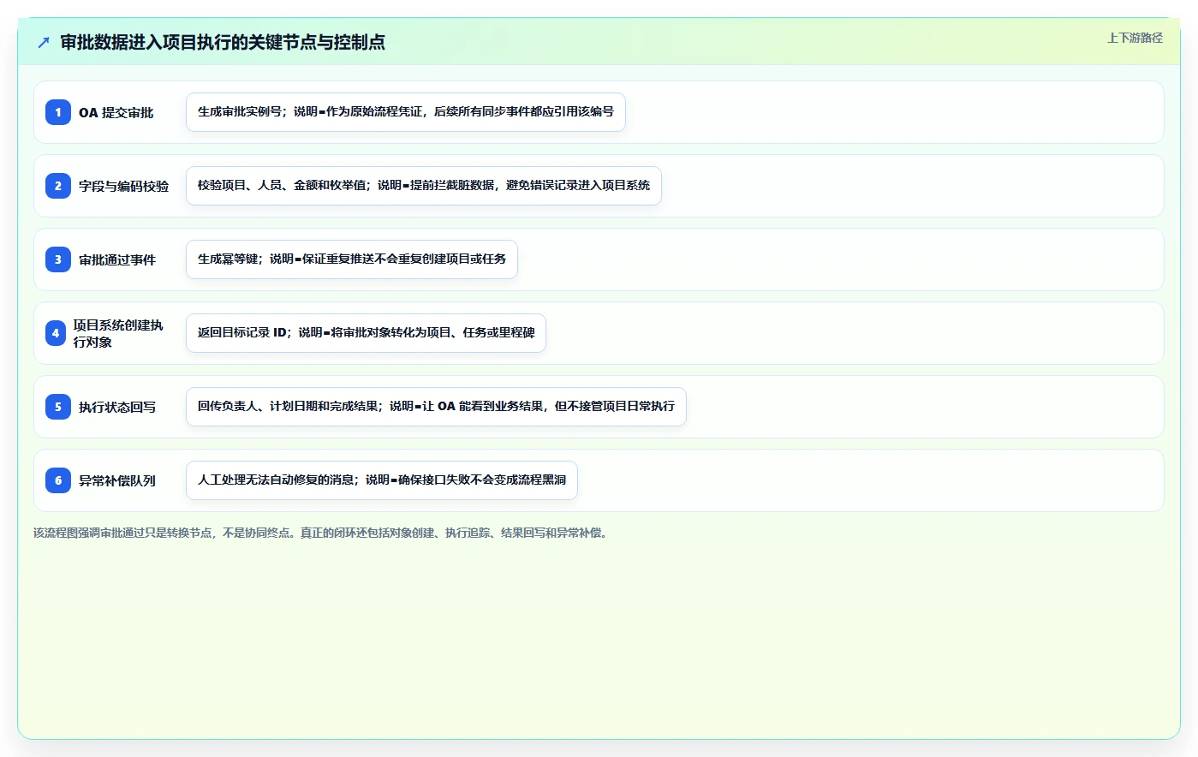The image size is (1198, 757).
Task: Click the step 2 number badge
Action: (58, 186)
